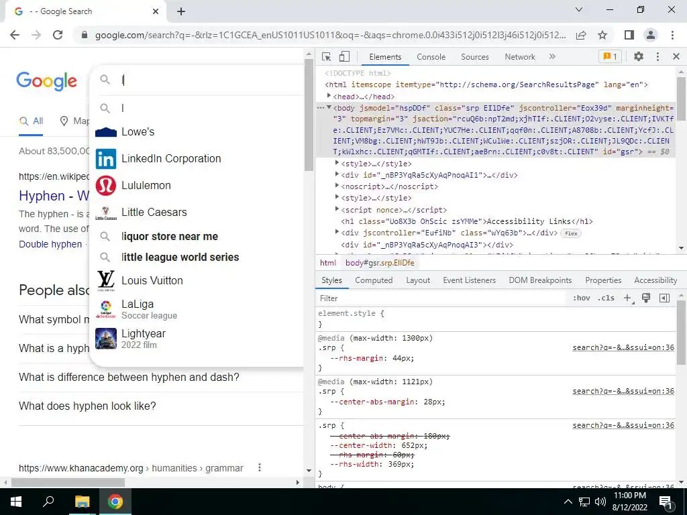Add a new style rule with the plus icon
Image resolution: width=687 pixels, height=515 pixels.
628,298
